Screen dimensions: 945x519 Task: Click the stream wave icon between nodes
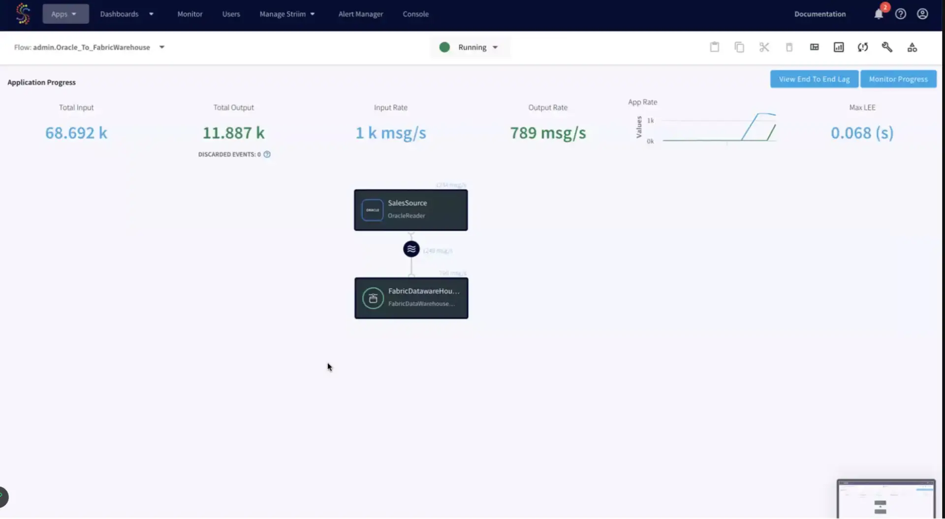click(411, 249)
